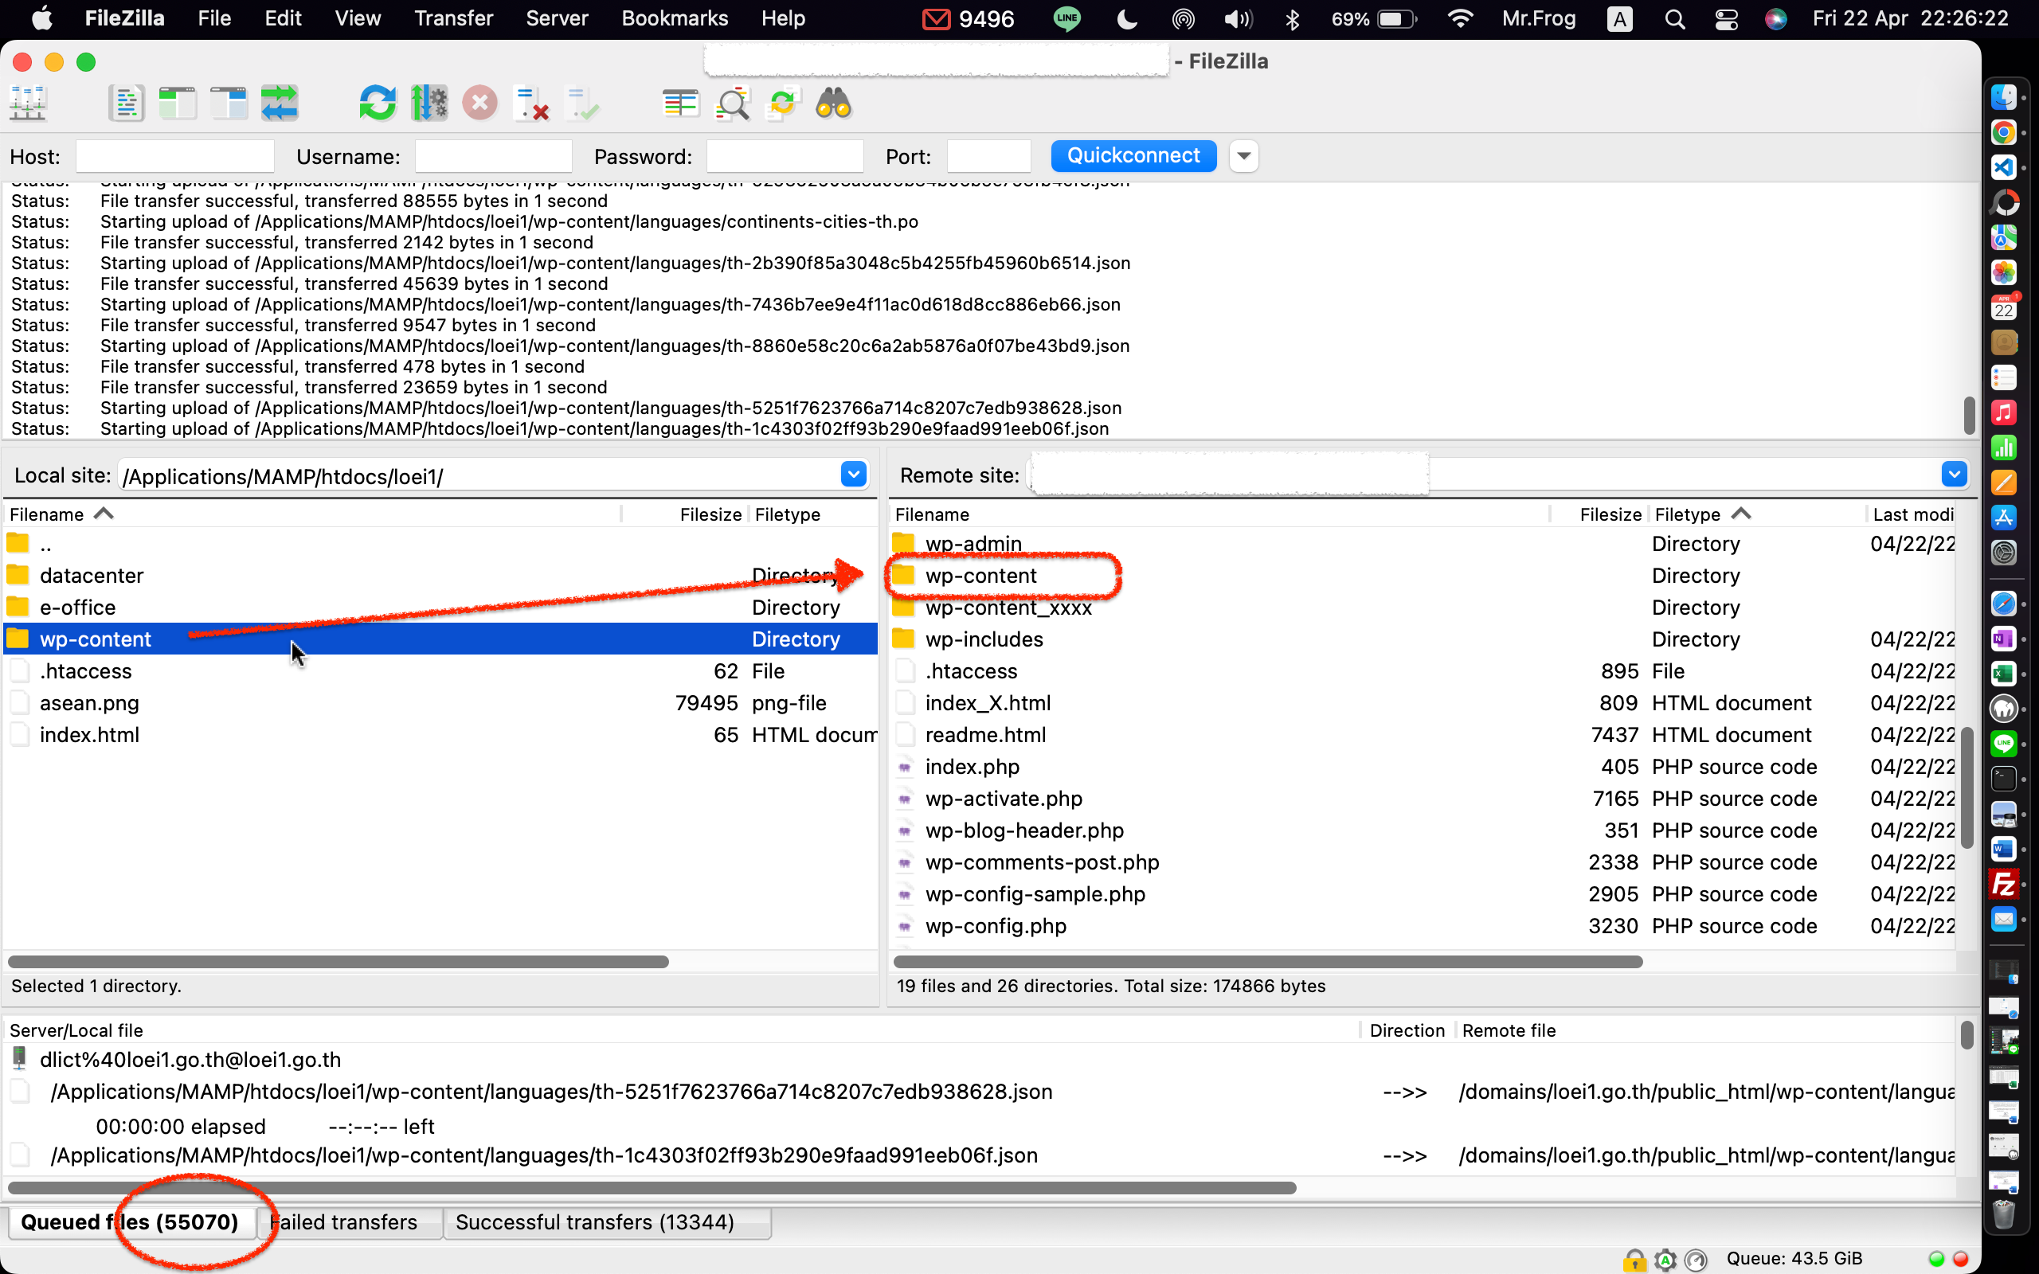The width and height of the screenshot is (2039, 1274).
Task: Select remote wp-activate.php file
Action: click(x=1423, y=799)
